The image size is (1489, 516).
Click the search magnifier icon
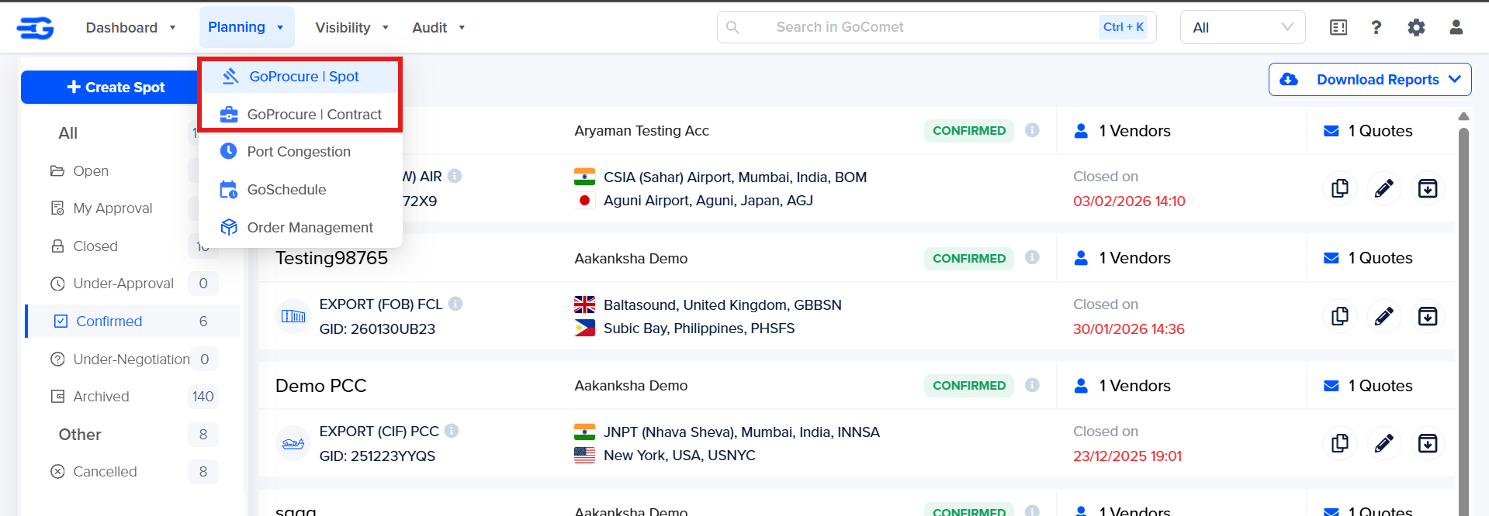coord(732,27)
